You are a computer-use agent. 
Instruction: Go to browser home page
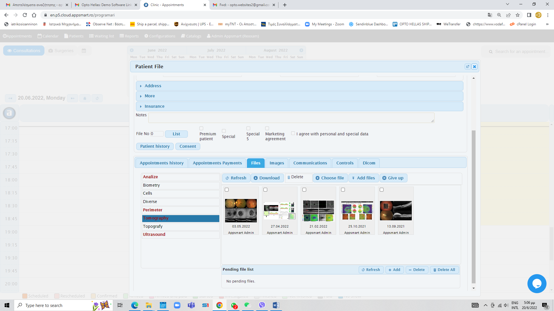[34, 15]
